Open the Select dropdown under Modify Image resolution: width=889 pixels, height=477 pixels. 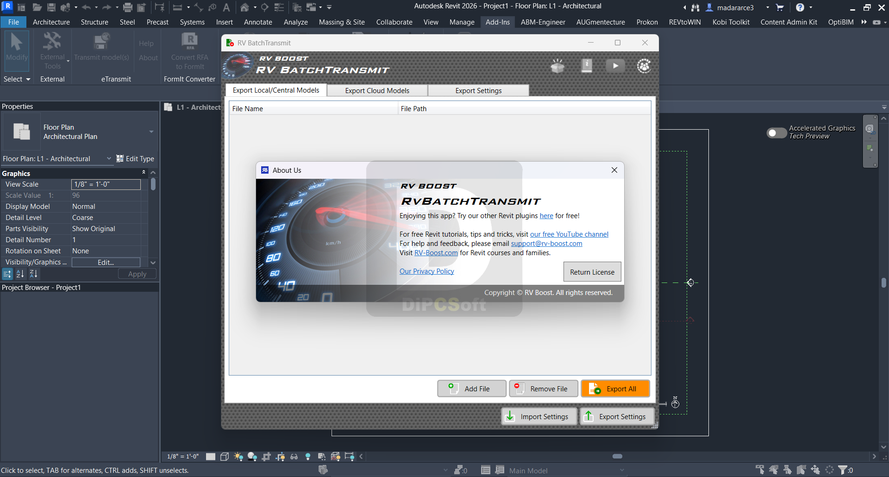pos(17,79)
